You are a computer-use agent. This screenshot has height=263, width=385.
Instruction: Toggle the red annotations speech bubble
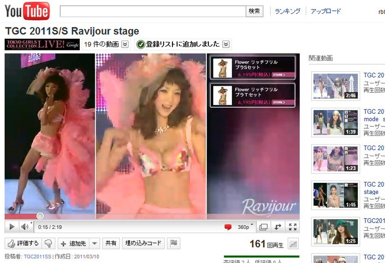(x=228, y=227)
